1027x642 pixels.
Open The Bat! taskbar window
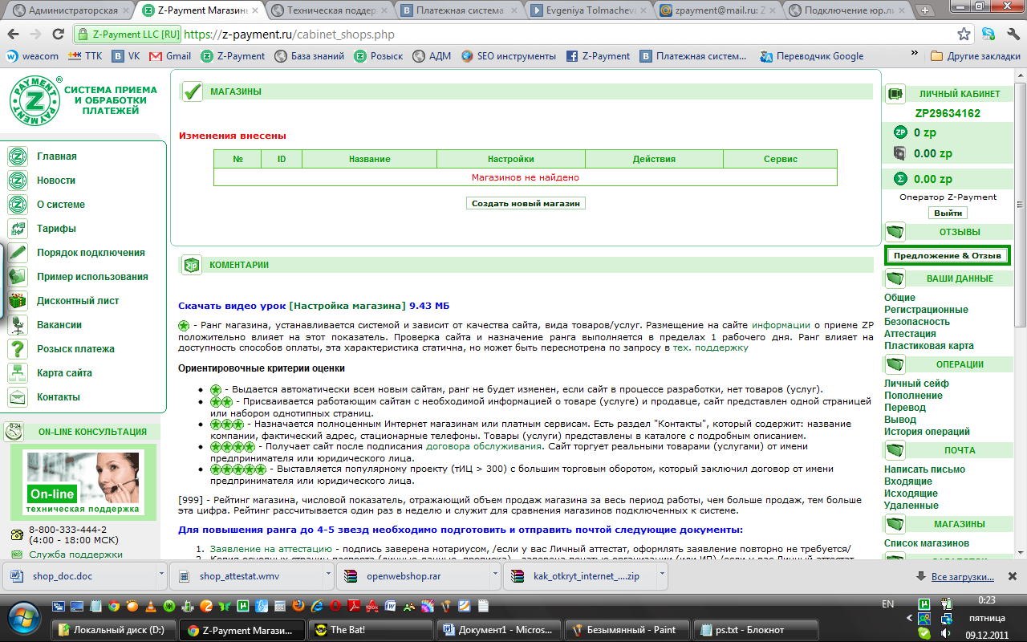point(371,630)
